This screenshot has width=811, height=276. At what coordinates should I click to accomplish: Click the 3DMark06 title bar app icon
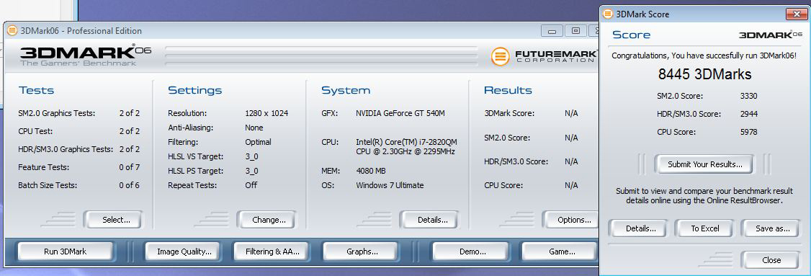coord(12,30)
